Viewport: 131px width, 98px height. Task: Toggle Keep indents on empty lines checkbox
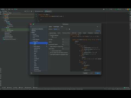coord(49,47)
